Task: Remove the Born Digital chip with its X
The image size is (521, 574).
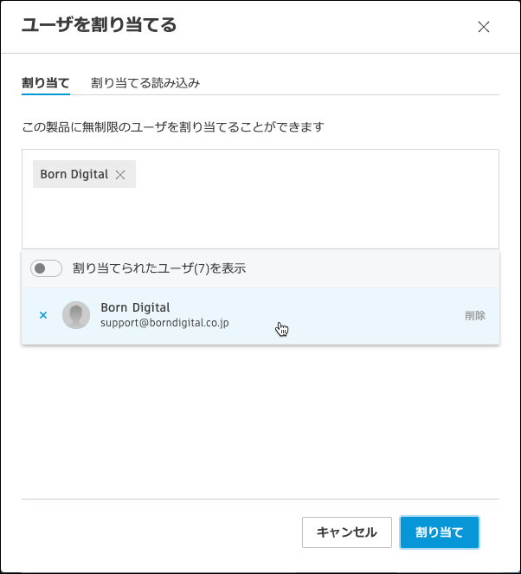Action: point(120,175)
